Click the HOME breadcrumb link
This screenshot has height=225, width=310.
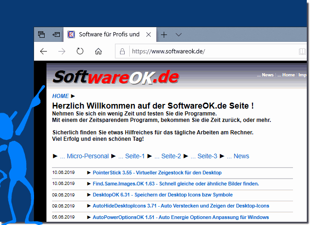tap(60, 96)
